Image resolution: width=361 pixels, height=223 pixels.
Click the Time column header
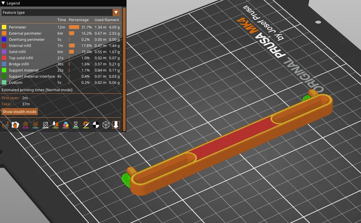pos(61,20)
